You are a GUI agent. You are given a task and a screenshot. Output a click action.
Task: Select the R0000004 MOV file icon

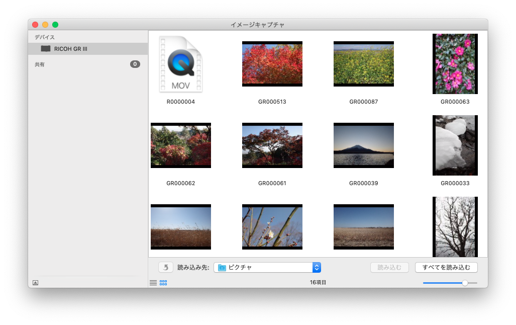[x=181, y=64]
